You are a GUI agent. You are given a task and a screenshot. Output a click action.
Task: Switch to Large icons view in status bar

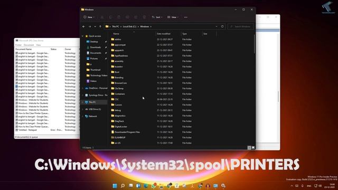pos(253,148)
